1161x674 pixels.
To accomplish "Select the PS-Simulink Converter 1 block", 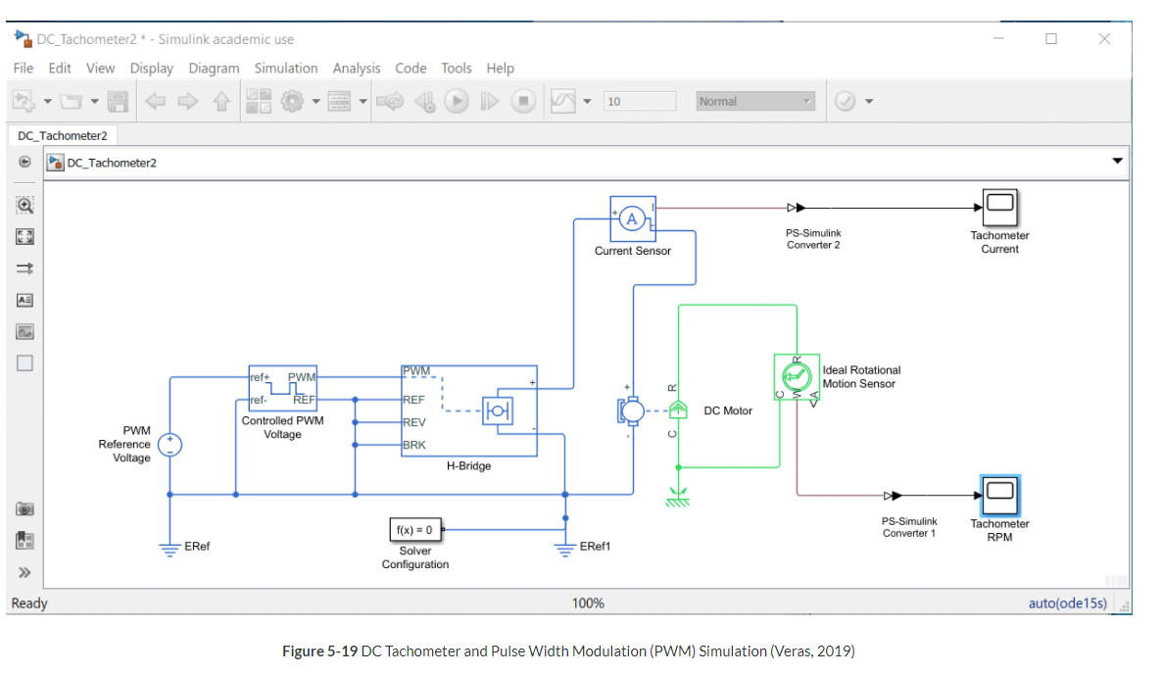I will point(893,496).
